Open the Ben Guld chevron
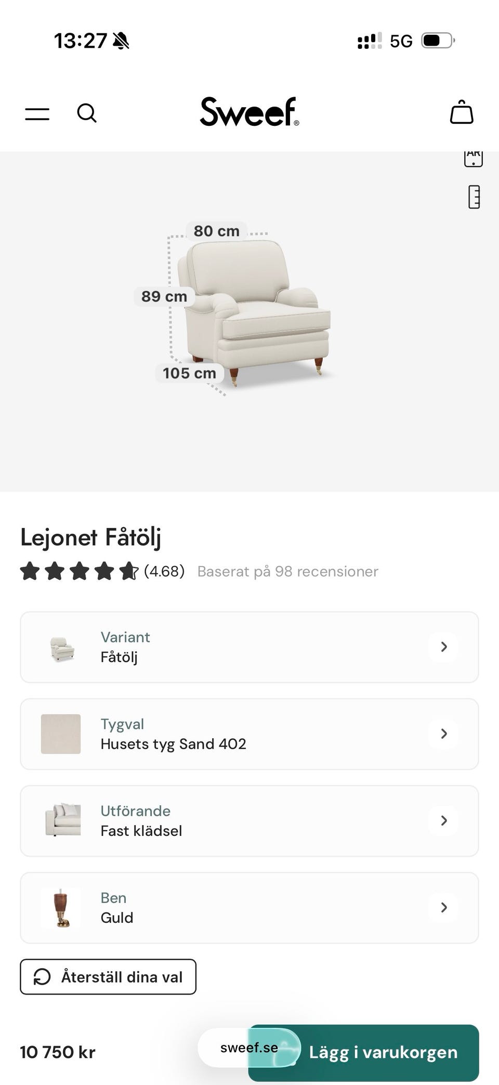499x1085 pixels. tap(443, 907)
